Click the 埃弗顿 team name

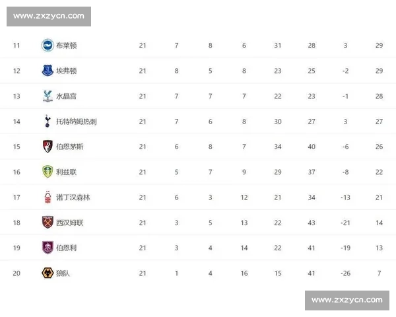[x=67, y=71]
